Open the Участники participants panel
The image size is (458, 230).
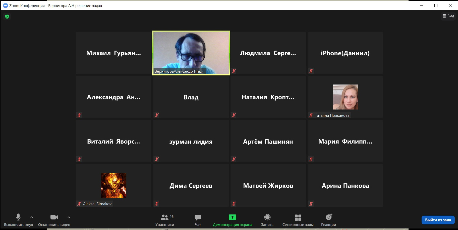coord(165,220)
